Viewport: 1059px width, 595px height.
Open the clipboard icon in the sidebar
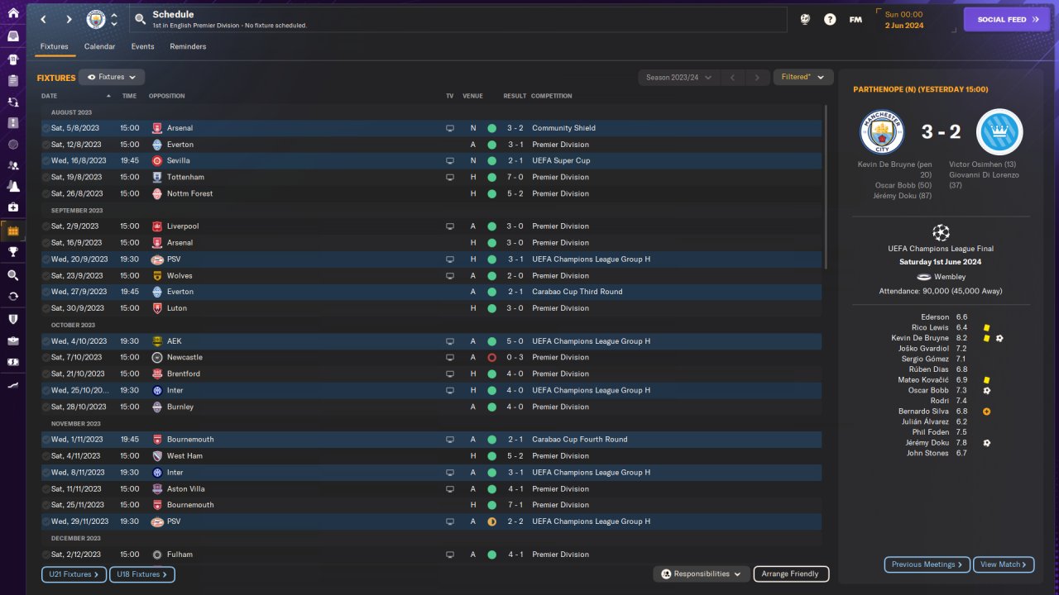[x=12, y=81]
